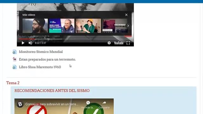Seek on the red video progress bar
This screenshot has height=114, width=203.
pyautogui.click(x=75, y=39)
